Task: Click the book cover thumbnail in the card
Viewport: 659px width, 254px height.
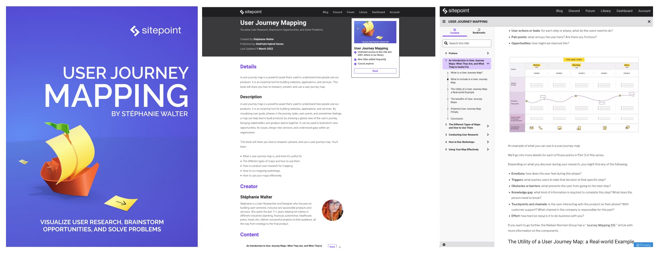Action: click(x=375, y=32)
